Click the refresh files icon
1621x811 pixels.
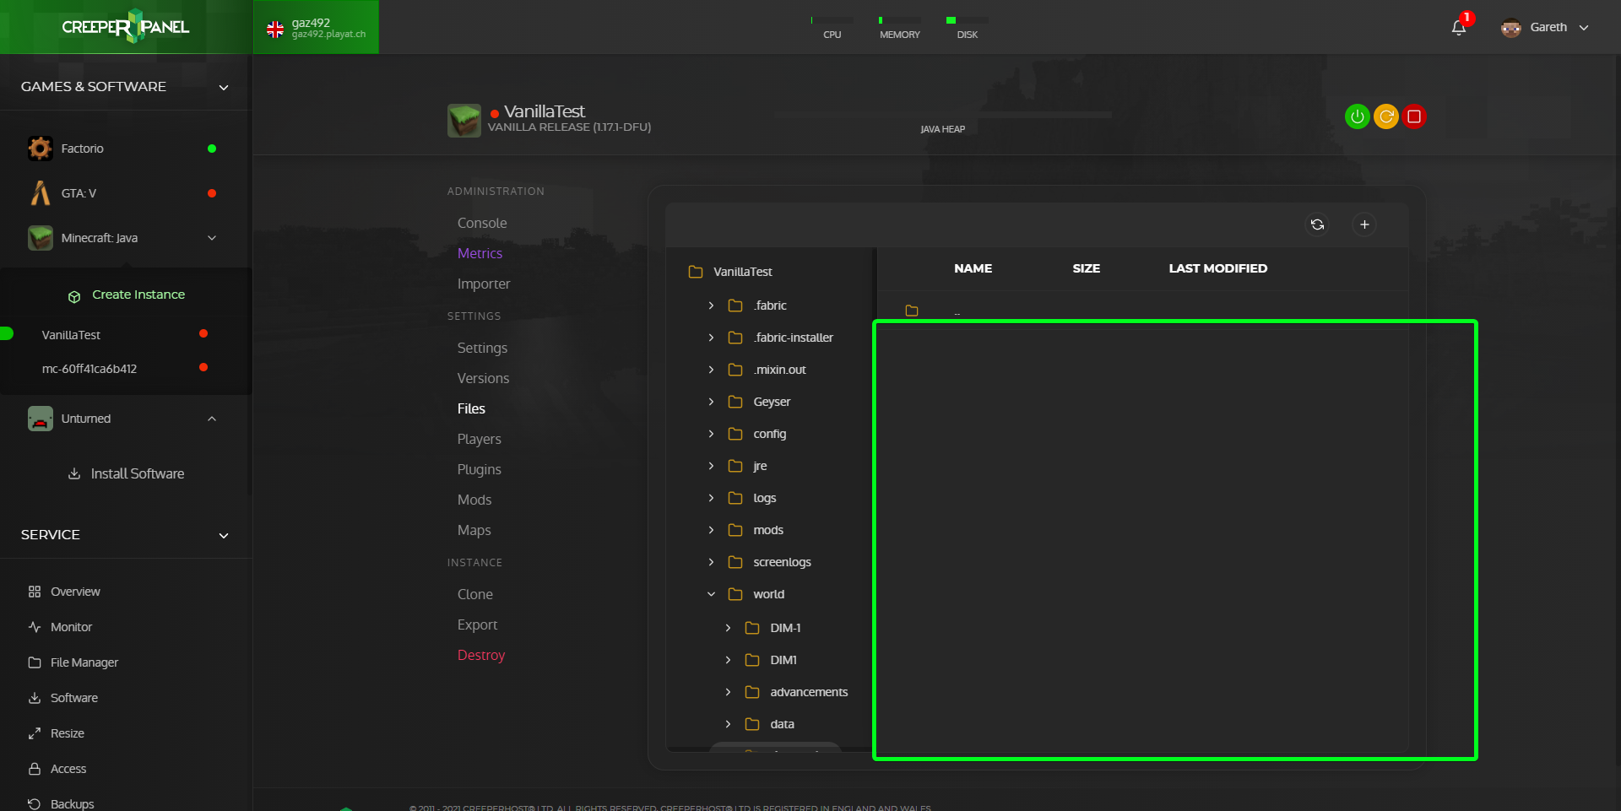point(1317,224)
